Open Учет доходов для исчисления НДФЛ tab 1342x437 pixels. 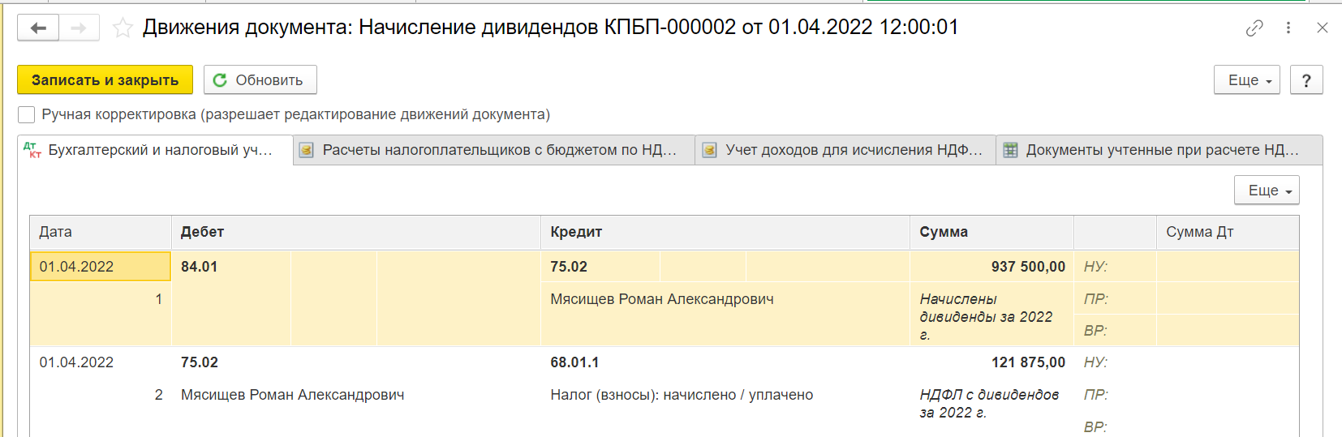[845, 150]
